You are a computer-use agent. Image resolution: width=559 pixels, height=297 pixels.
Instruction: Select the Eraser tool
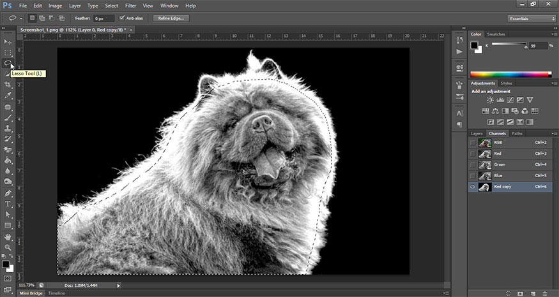coord(8,150)
